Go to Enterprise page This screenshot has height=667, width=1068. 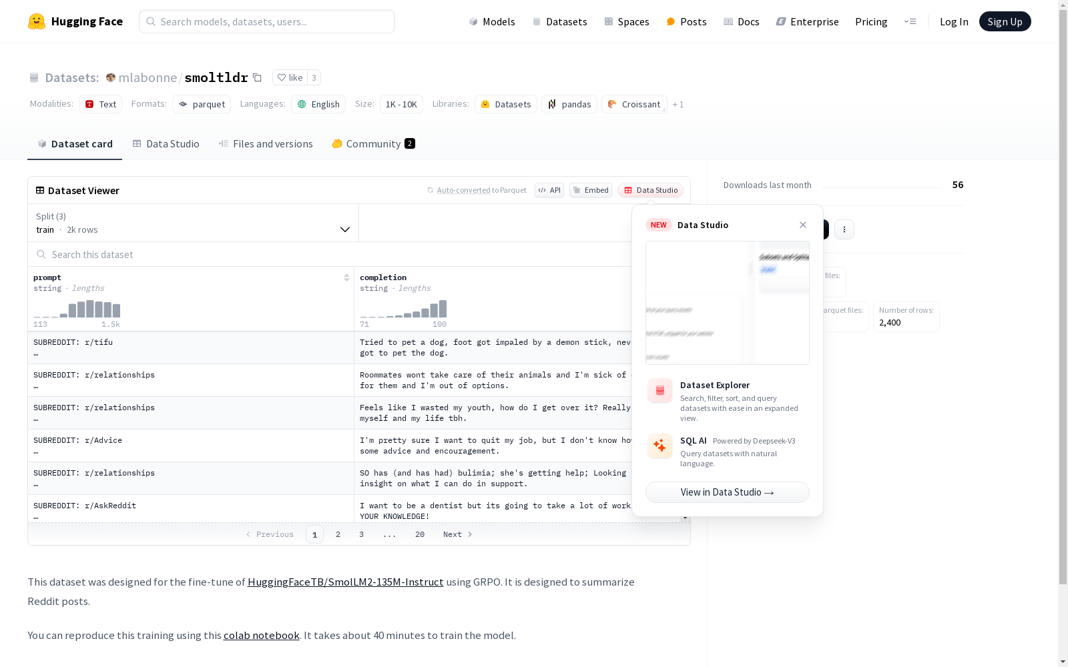[x=807, y=21]
